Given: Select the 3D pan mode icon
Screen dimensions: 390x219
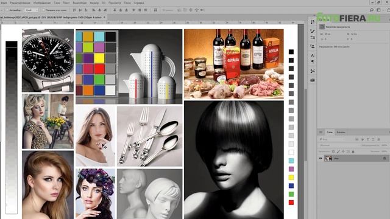Looking at the screenshot, I should (191, 10).
